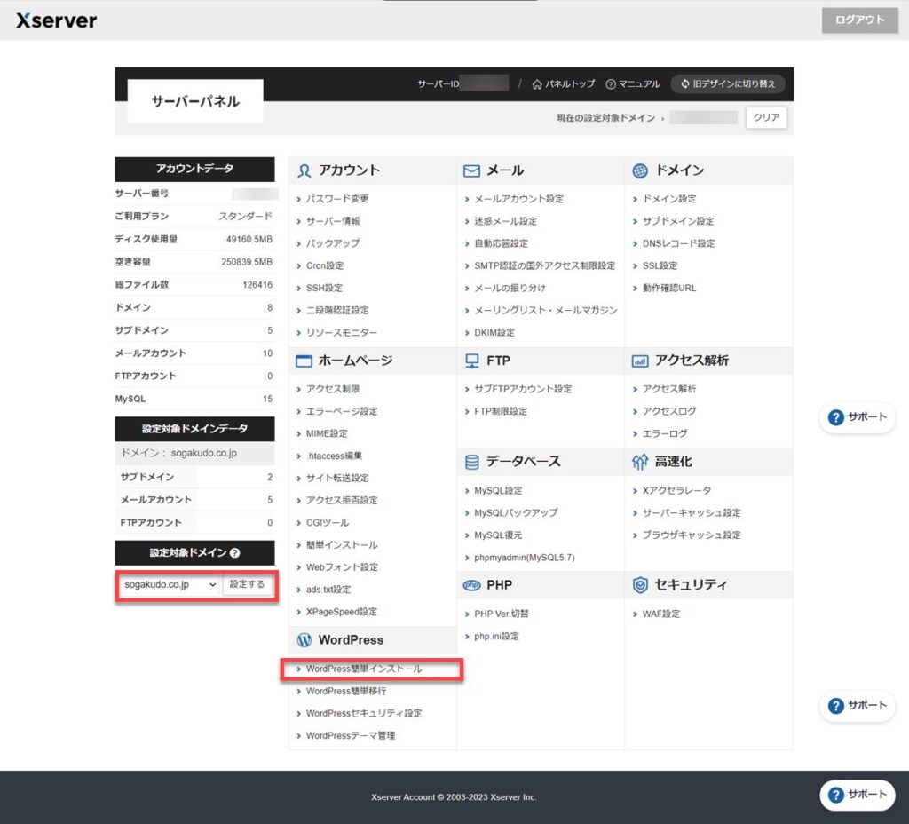Open サブドメイン設定
909x824 pixels.
pos(677,221)
